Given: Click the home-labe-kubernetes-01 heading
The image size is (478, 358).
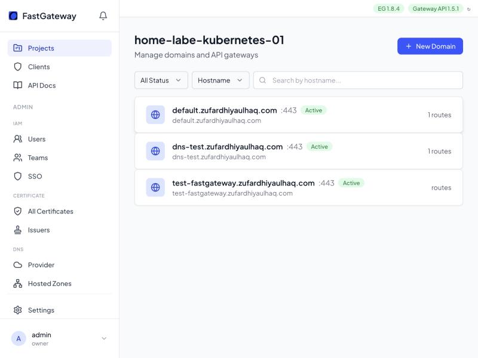Looking at the screenshot, I should pos(209,40).
